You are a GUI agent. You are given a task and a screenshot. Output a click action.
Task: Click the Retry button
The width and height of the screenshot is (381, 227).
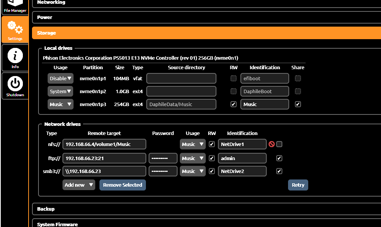click(298, 185)
